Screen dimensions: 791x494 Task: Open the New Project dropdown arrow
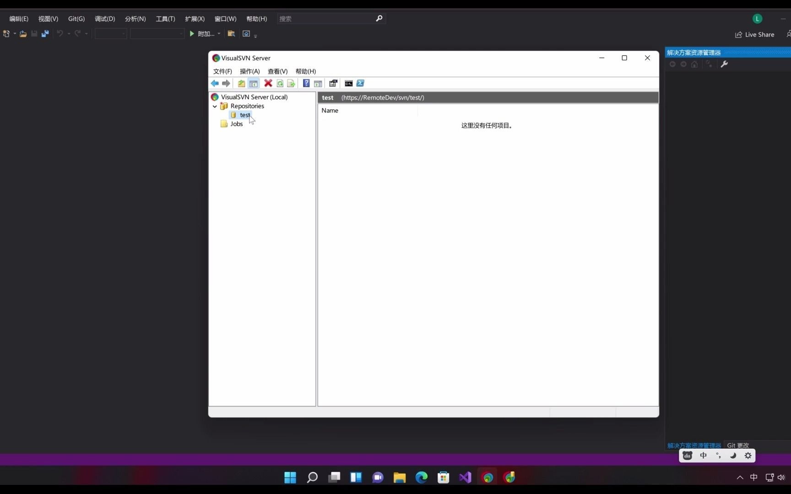point(15,34)
